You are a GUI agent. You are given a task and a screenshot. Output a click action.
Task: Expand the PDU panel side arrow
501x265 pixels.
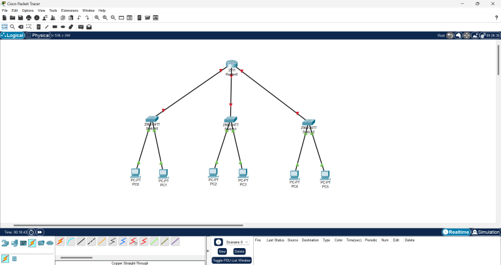(208, 251)
